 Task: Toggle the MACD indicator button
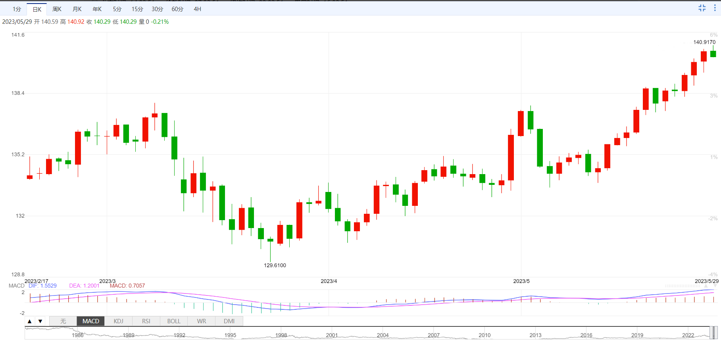click(x=91, y=321)
